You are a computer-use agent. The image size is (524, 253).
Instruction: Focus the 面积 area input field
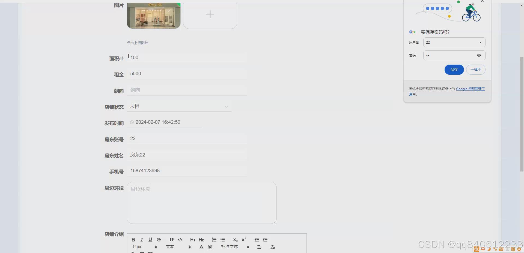coord(187,58)
